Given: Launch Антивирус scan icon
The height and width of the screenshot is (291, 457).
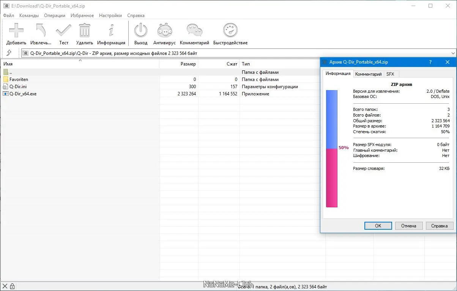Looking at the screenshot, I should coord(164,31).
